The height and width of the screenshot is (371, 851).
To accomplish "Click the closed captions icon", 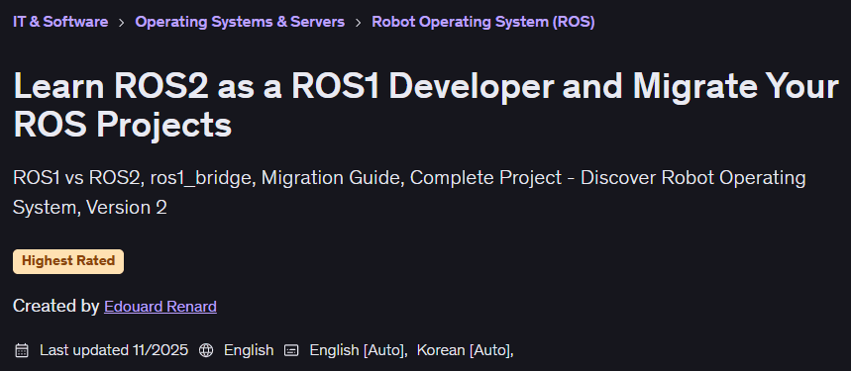I will pos(291,350).
